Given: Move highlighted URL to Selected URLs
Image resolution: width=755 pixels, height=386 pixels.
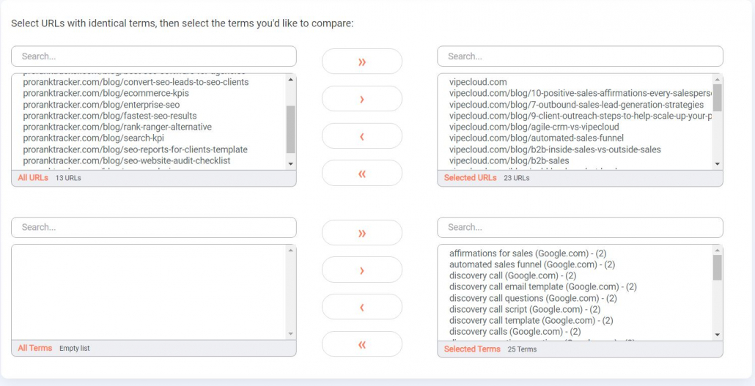Looking at the screenshot, I should tap(361, 99).
